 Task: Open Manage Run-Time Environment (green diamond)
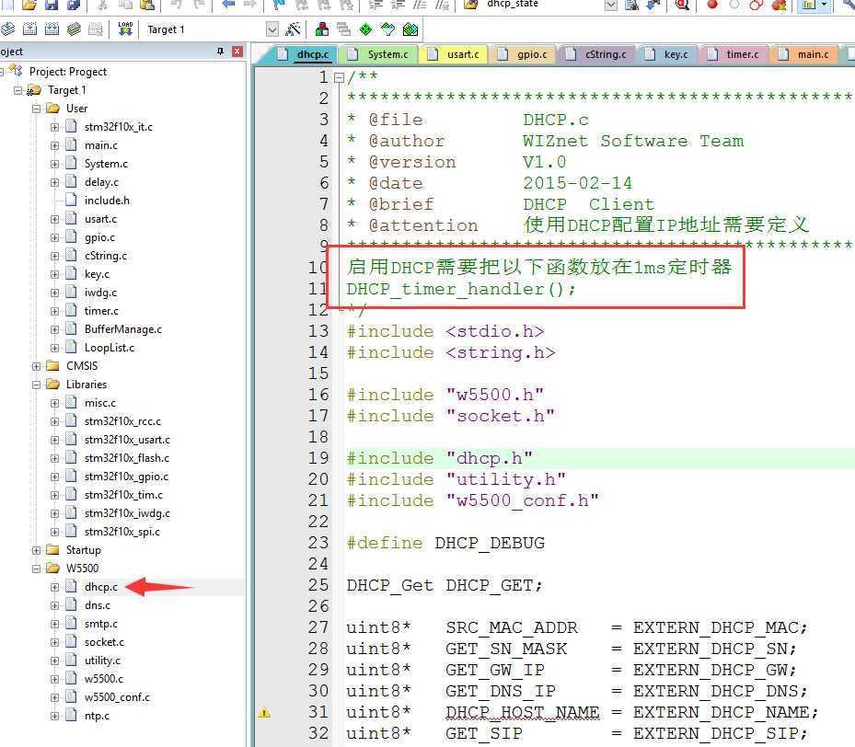[366, 29]
